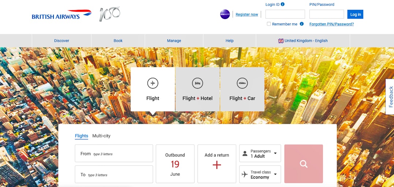394x187 pixels.
Task: Focus the PIN/Password input field
Action: click(x=327, y=14)
